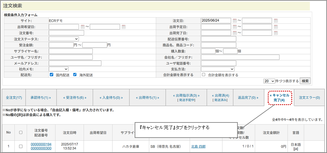Open the calendar for 注文日 start date
This screenshot has width=327, height=153.
(x=235, y=21)
